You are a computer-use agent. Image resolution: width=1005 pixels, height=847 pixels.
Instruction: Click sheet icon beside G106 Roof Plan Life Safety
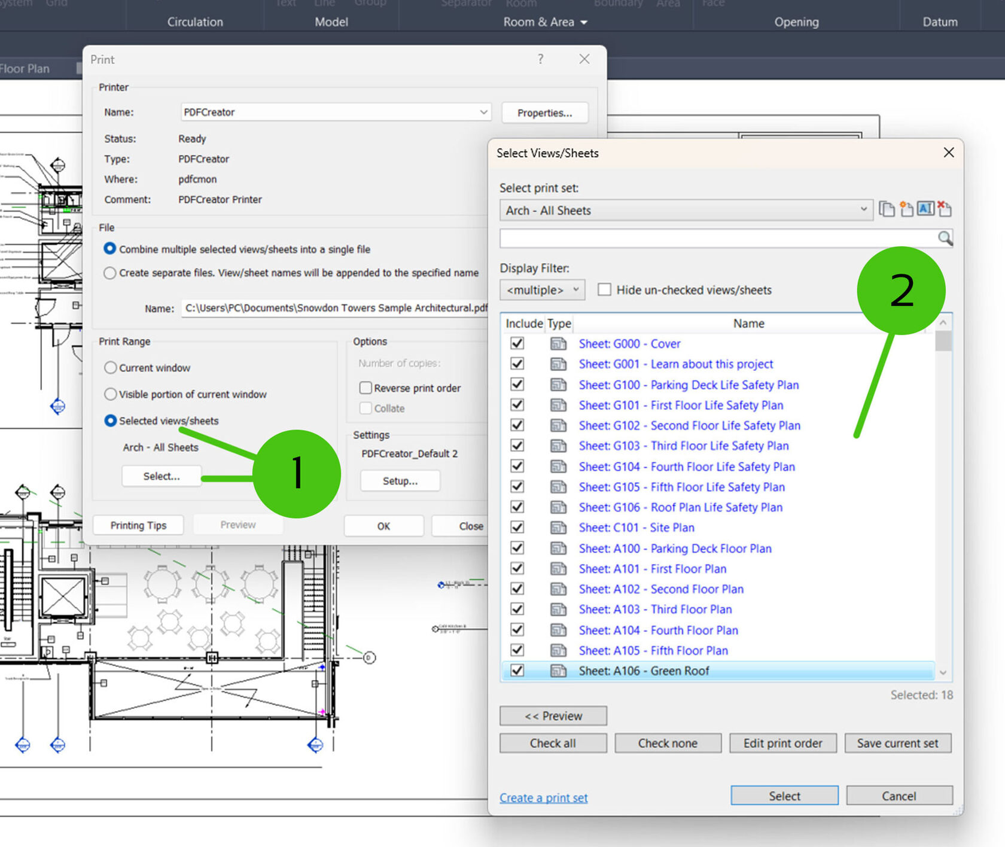click(x=558, y=507)
